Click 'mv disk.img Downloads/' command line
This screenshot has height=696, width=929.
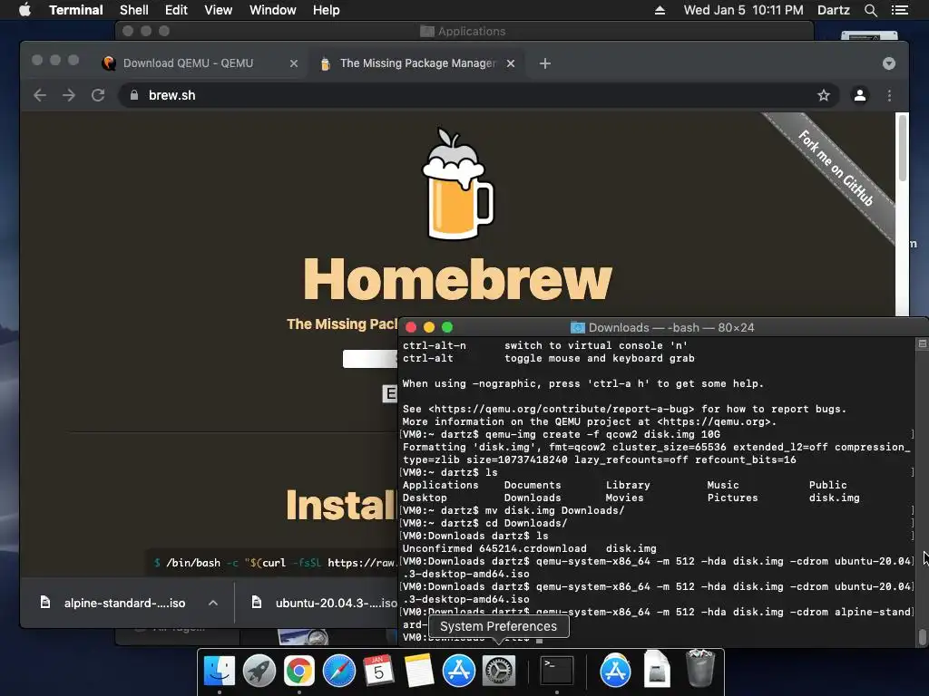pyautogui.click(x=554, y=510)
